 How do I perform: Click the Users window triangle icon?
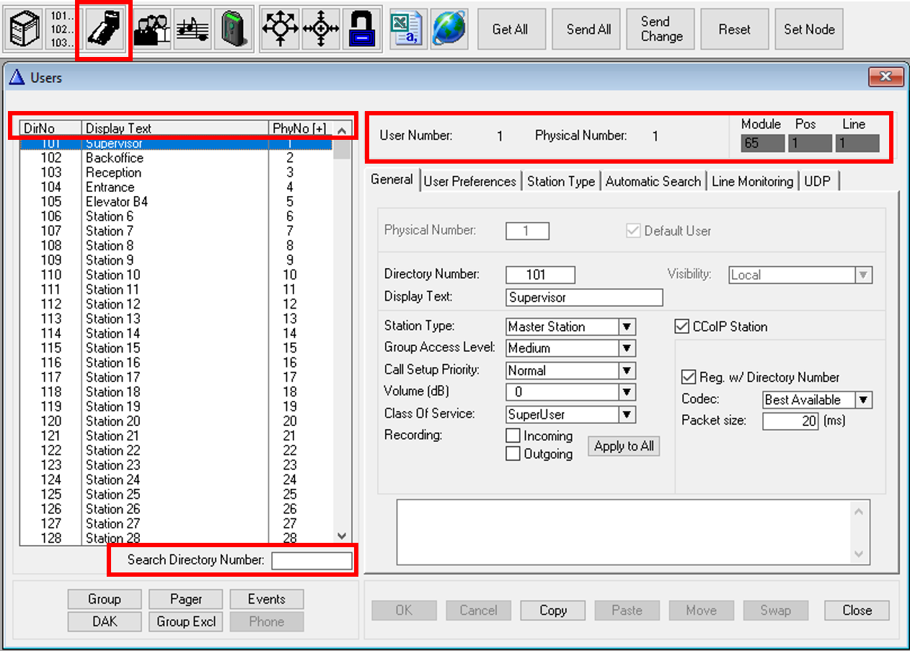[17, 77]
